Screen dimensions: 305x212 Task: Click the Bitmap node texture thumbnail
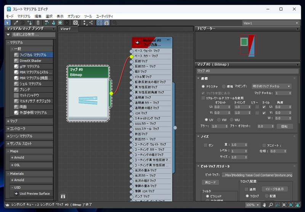click(88, 98)
